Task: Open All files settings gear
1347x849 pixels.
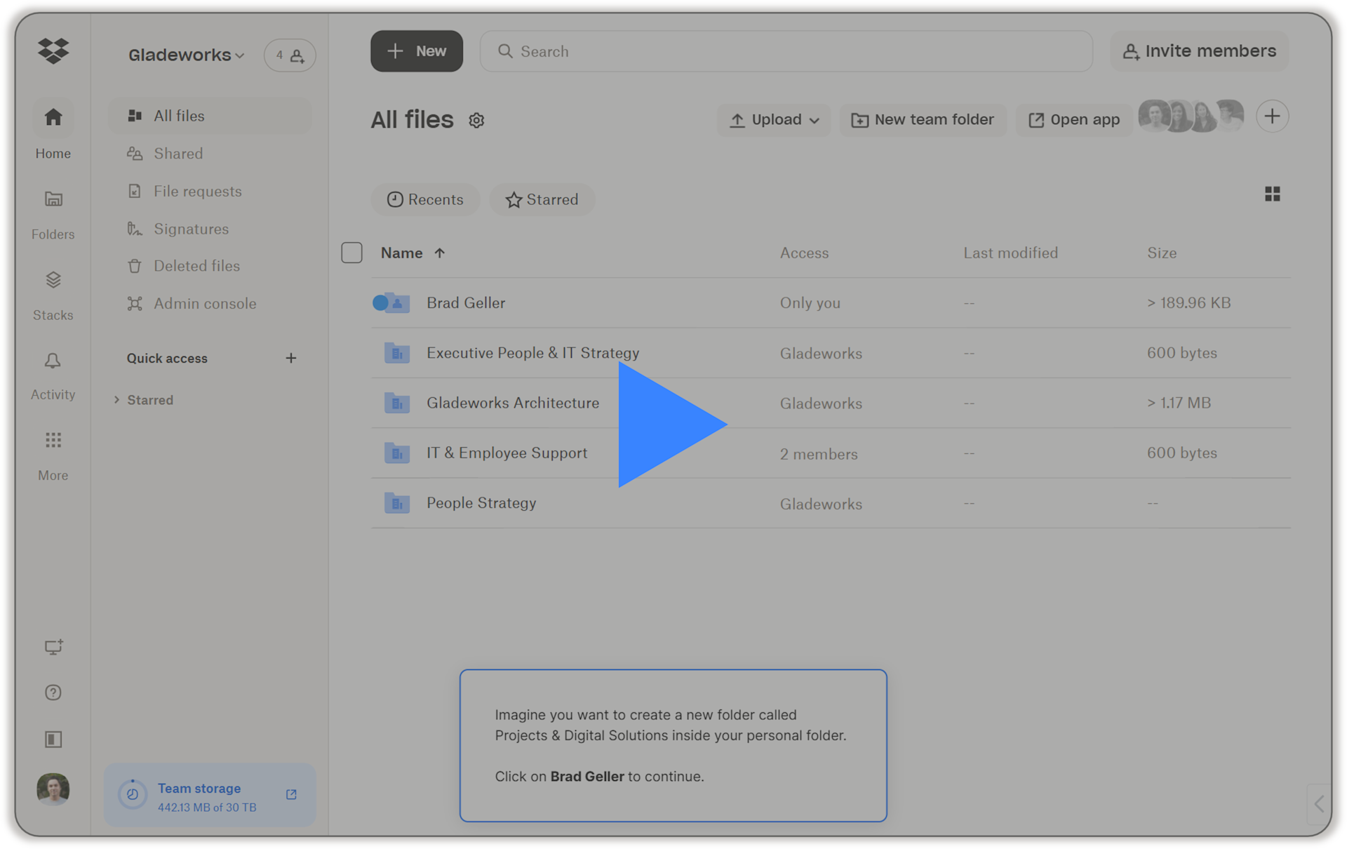Action: tap(476, 121)
